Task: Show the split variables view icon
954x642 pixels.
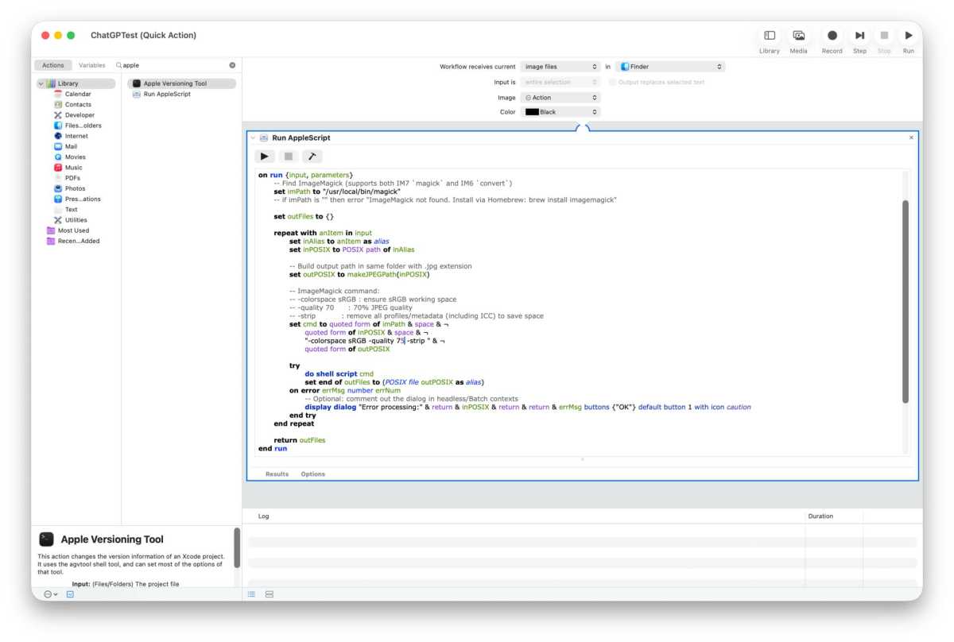Action: click(269, 594)
